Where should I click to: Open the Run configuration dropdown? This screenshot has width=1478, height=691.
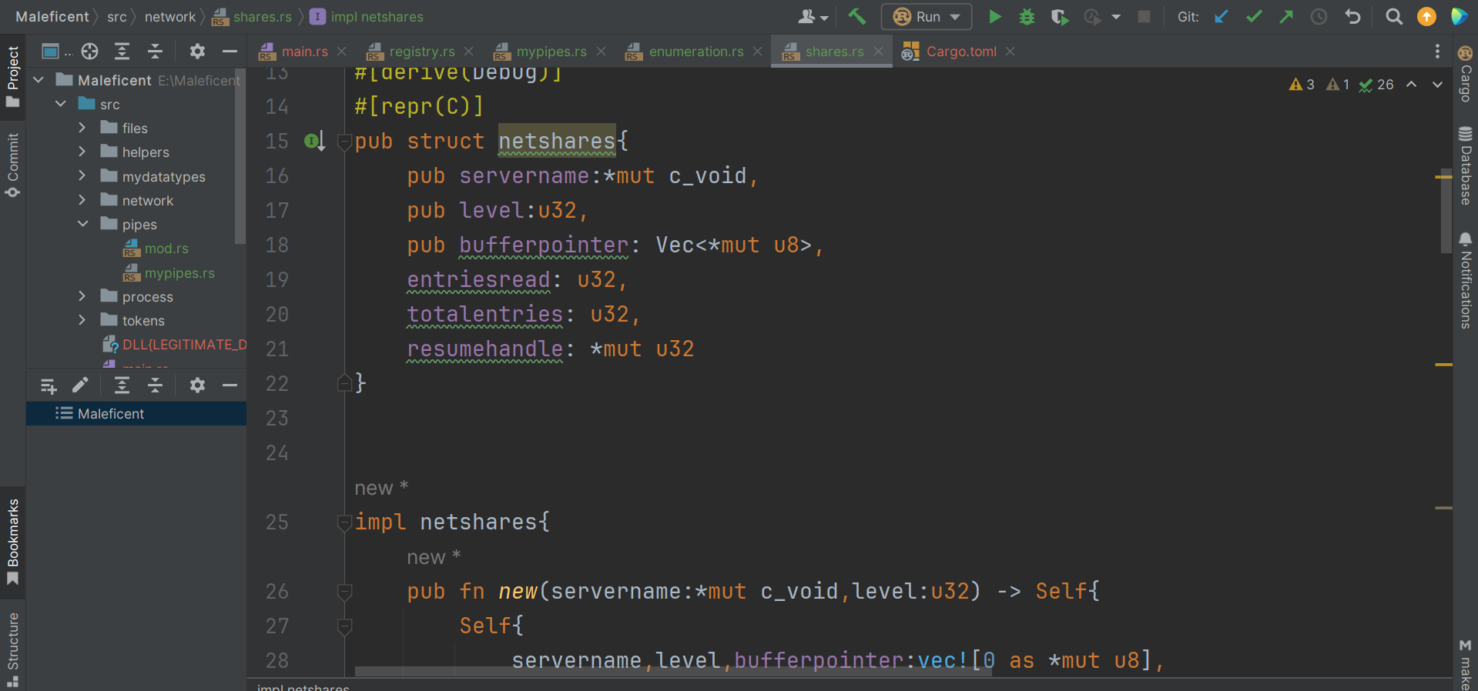tap(927, 16)
